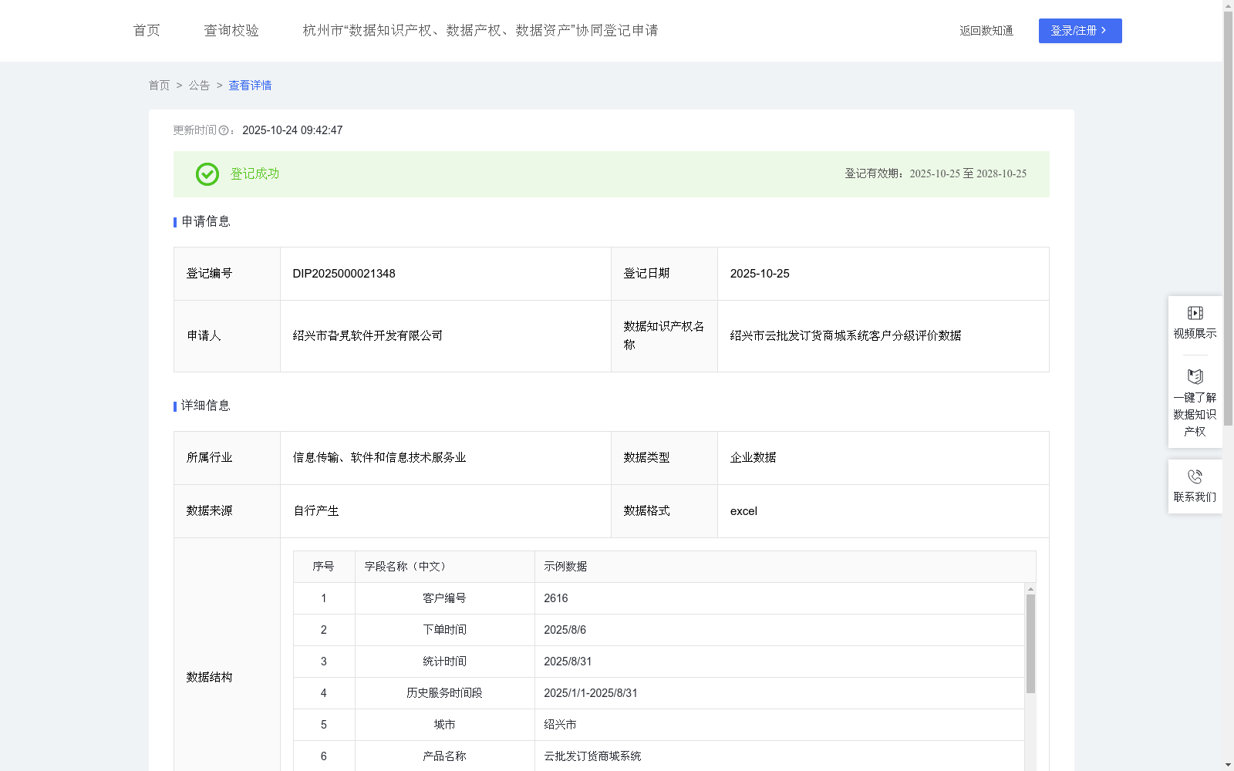This screenshot has height=771, width=1234.
Task: Select data format value excel
Action: click(x=743, y=511)
